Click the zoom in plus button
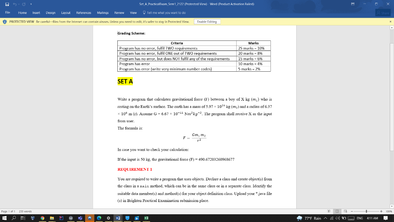The width and height of the screenshot is (394, 222). [x=381, y=212]
